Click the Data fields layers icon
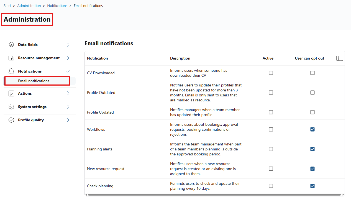The image size is (351, 200). pyautogui.click(x=11, y=45)
